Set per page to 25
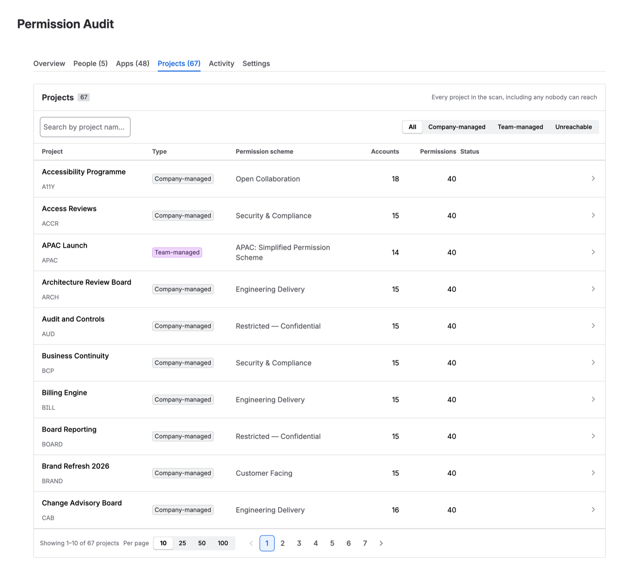This screenshot has height=575, width=639. (x=183, y=543)
